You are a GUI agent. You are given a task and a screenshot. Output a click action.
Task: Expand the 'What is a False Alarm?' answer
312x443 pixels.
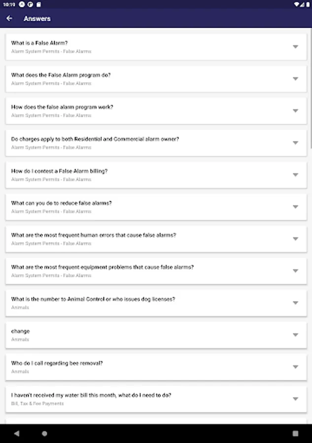pos(295,47)
